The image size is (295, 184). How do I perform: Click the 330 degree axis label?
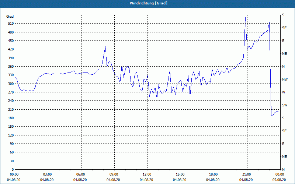pos(11,75)
